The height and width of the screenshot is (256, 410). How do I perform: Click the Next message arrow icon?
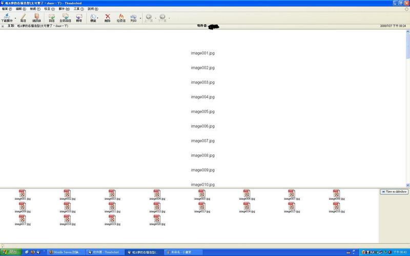click(162, 16)
